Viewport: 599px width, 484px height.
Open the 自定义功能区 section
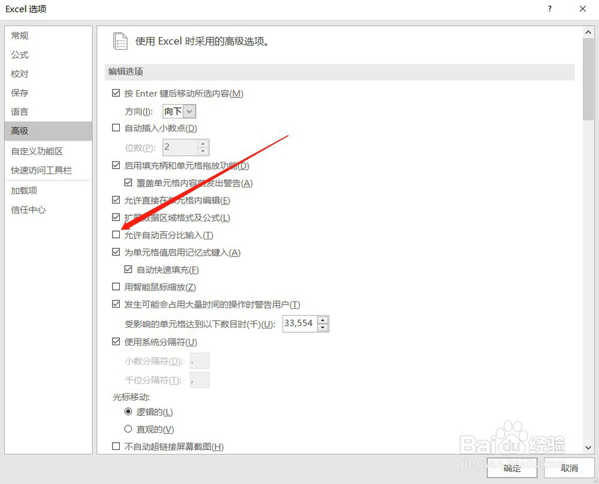40,151
